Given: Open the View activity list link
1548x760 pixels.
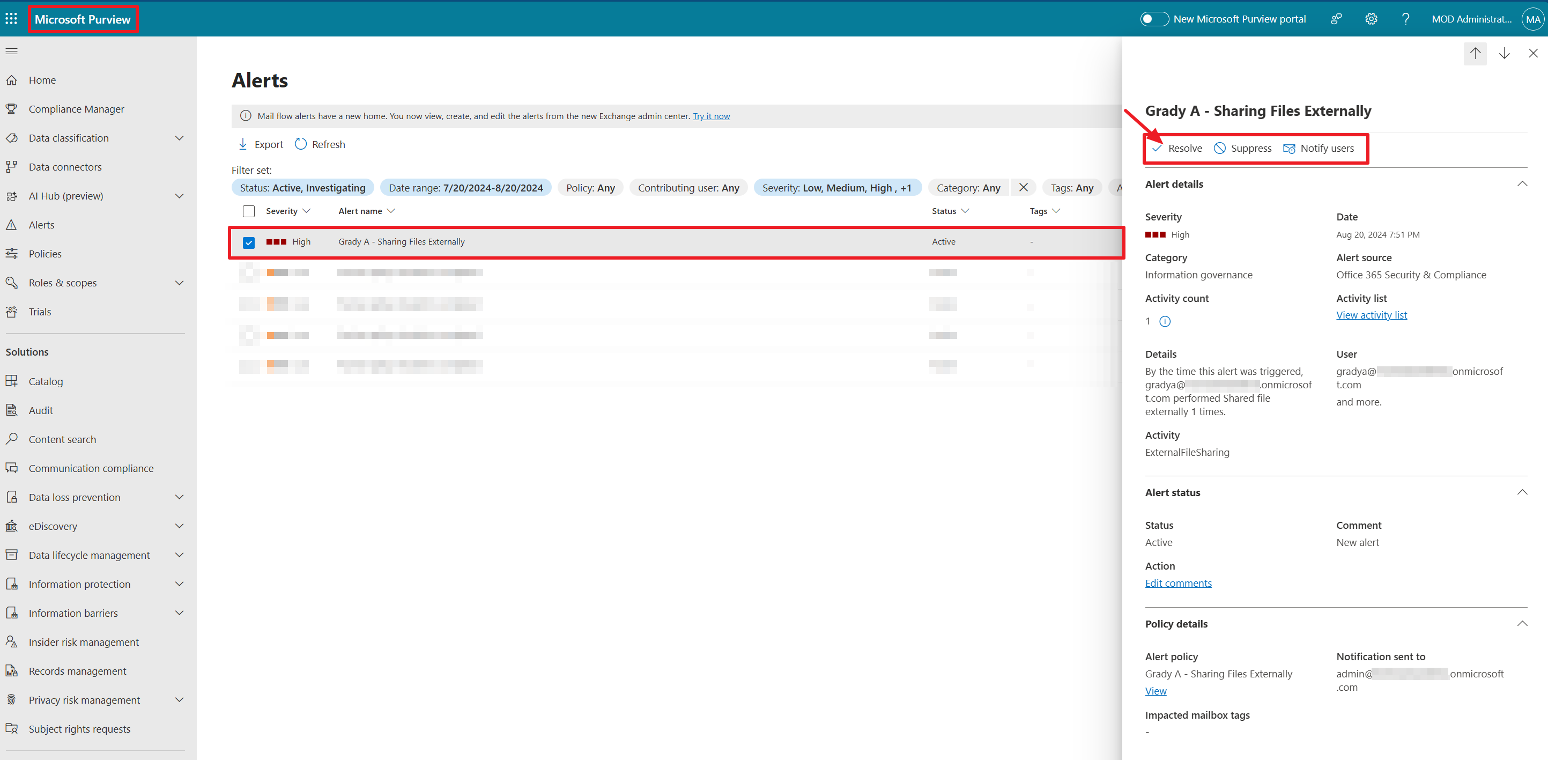Looking at the screenshot, I should (1372, 314).
